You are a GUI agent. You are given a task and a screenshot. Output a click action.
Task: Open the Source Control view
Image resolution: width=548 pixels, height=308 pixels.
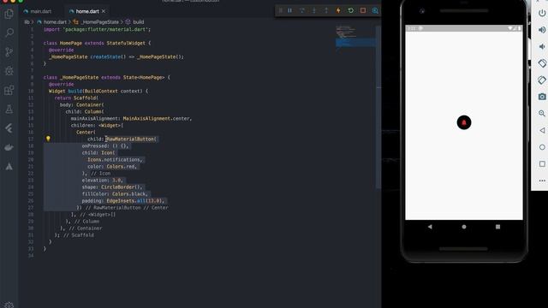9,52
